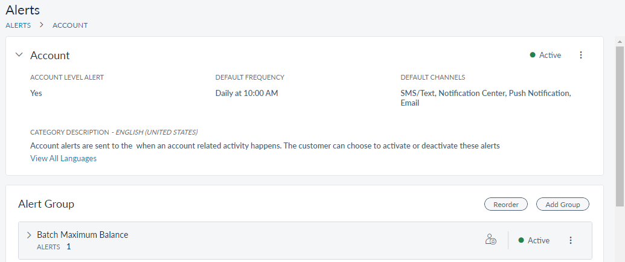This screenshot has height=262, width=625.
Task: Click the scrollbar down arrow
Action: click(620, 258)
